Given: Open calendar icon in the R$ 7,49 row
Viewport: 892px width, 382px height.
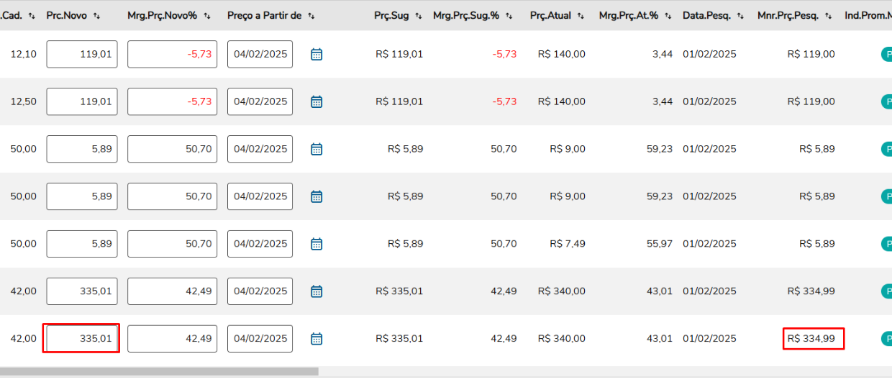Looking at the screenshot, I should click(317, 244).
